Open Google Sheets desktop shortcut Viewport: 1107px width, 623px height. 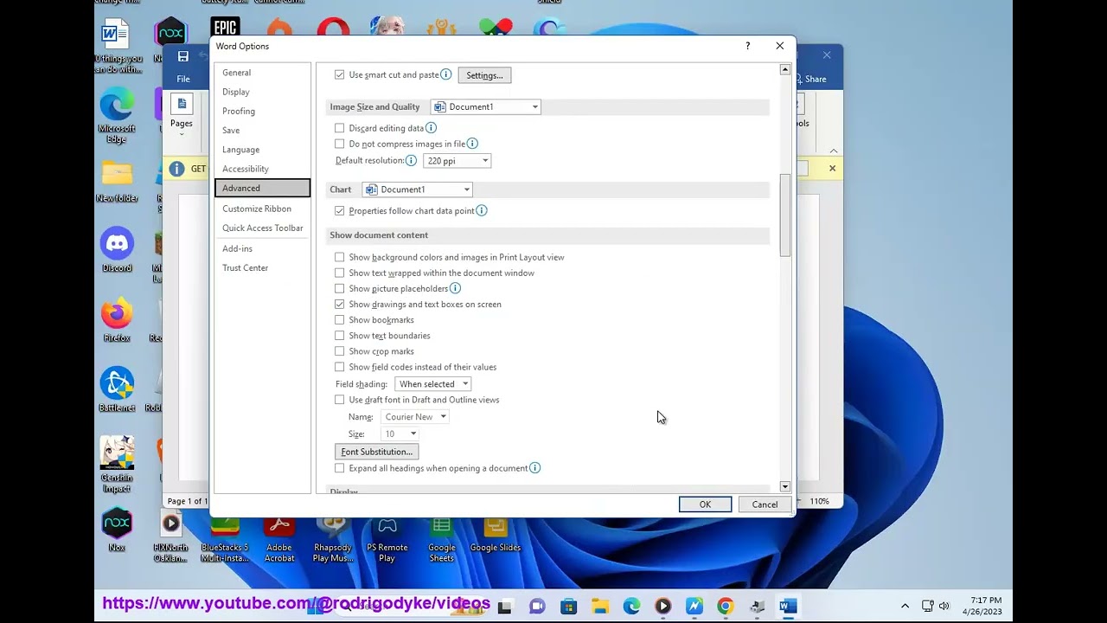pos(442,536)
